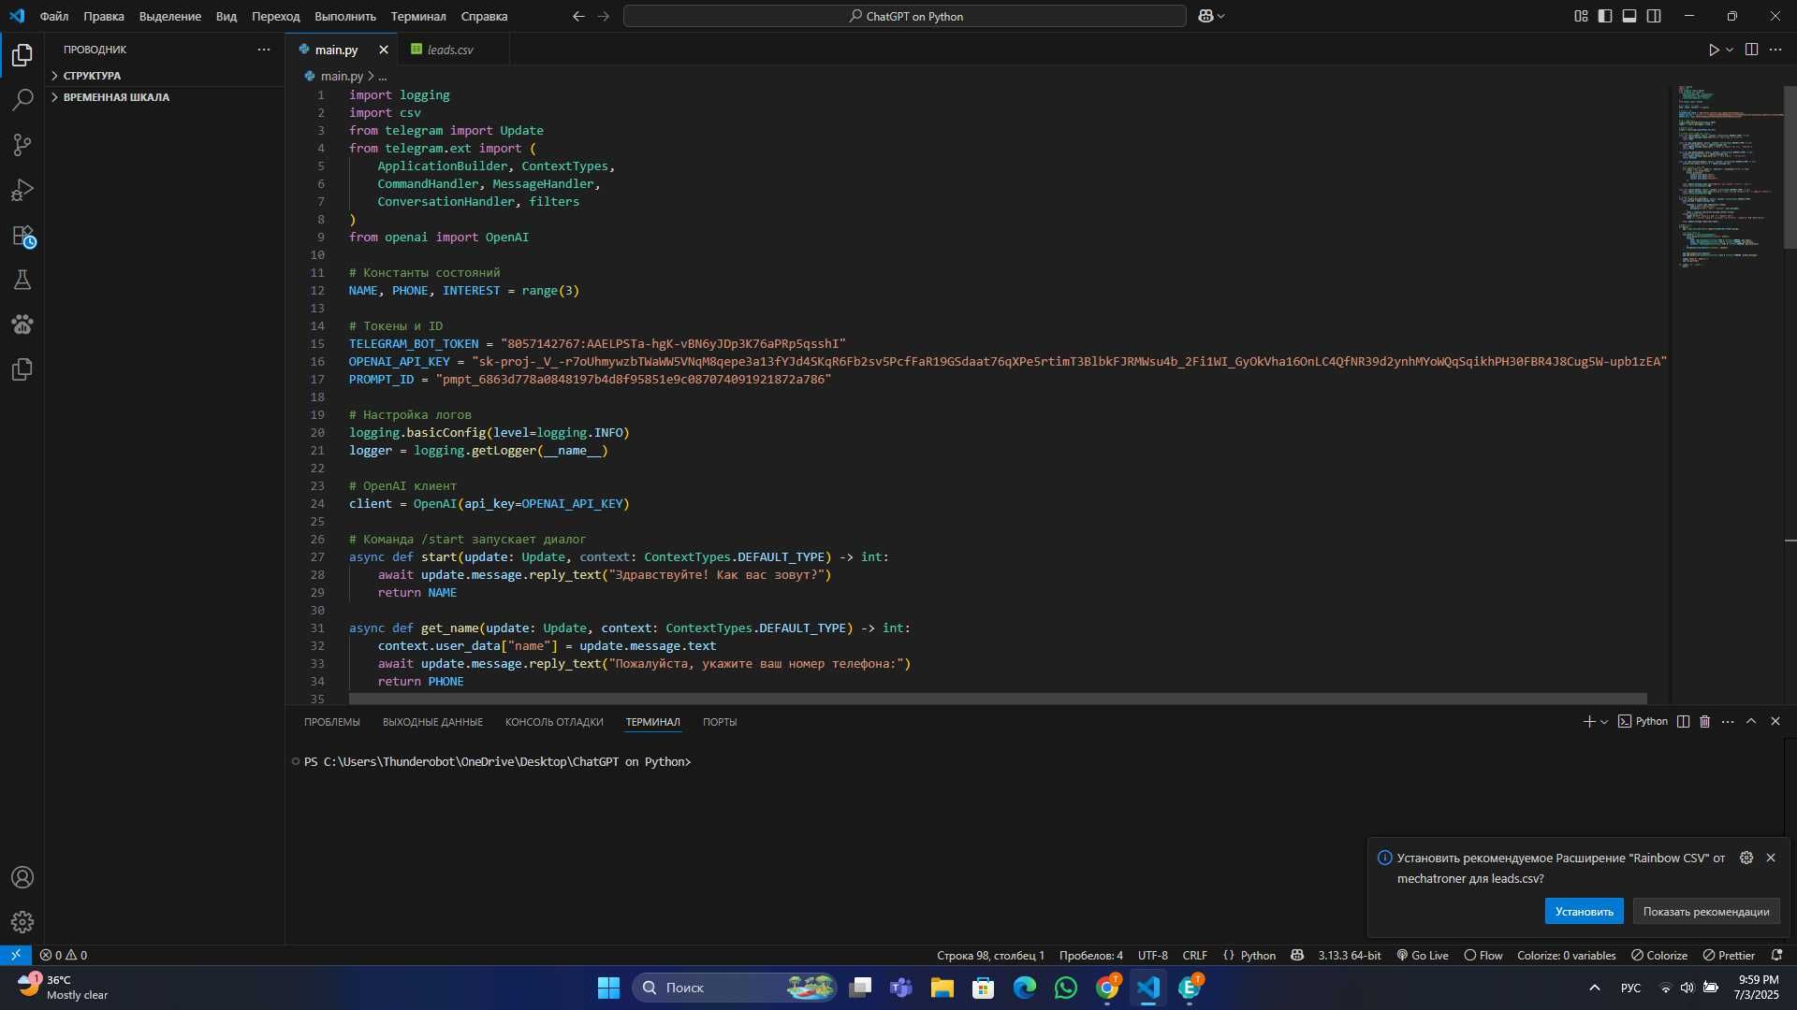
Task: Open editor More Actions ellipsis menu
Action: (1775, 50)
